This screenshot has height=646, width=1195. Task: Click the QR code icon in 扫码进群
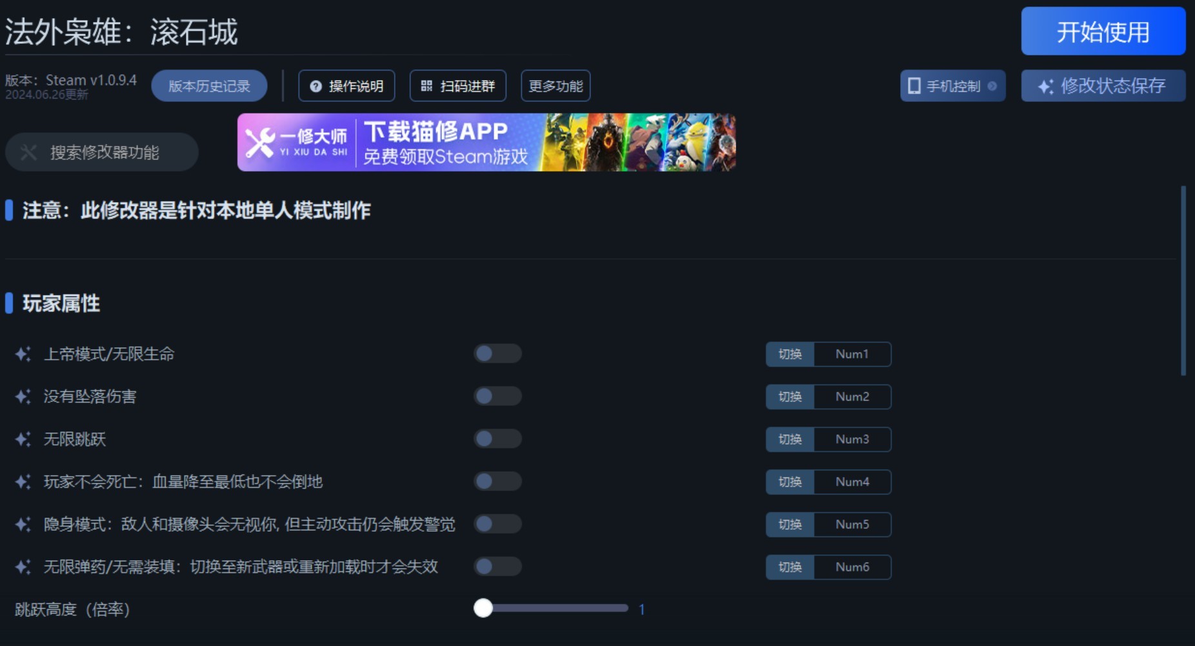coord(427,86)
